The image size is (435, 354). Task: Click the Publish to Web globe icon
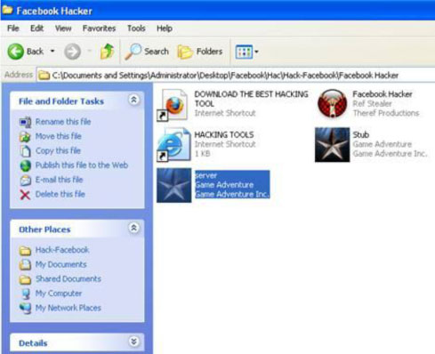click(x=26, y=165)
